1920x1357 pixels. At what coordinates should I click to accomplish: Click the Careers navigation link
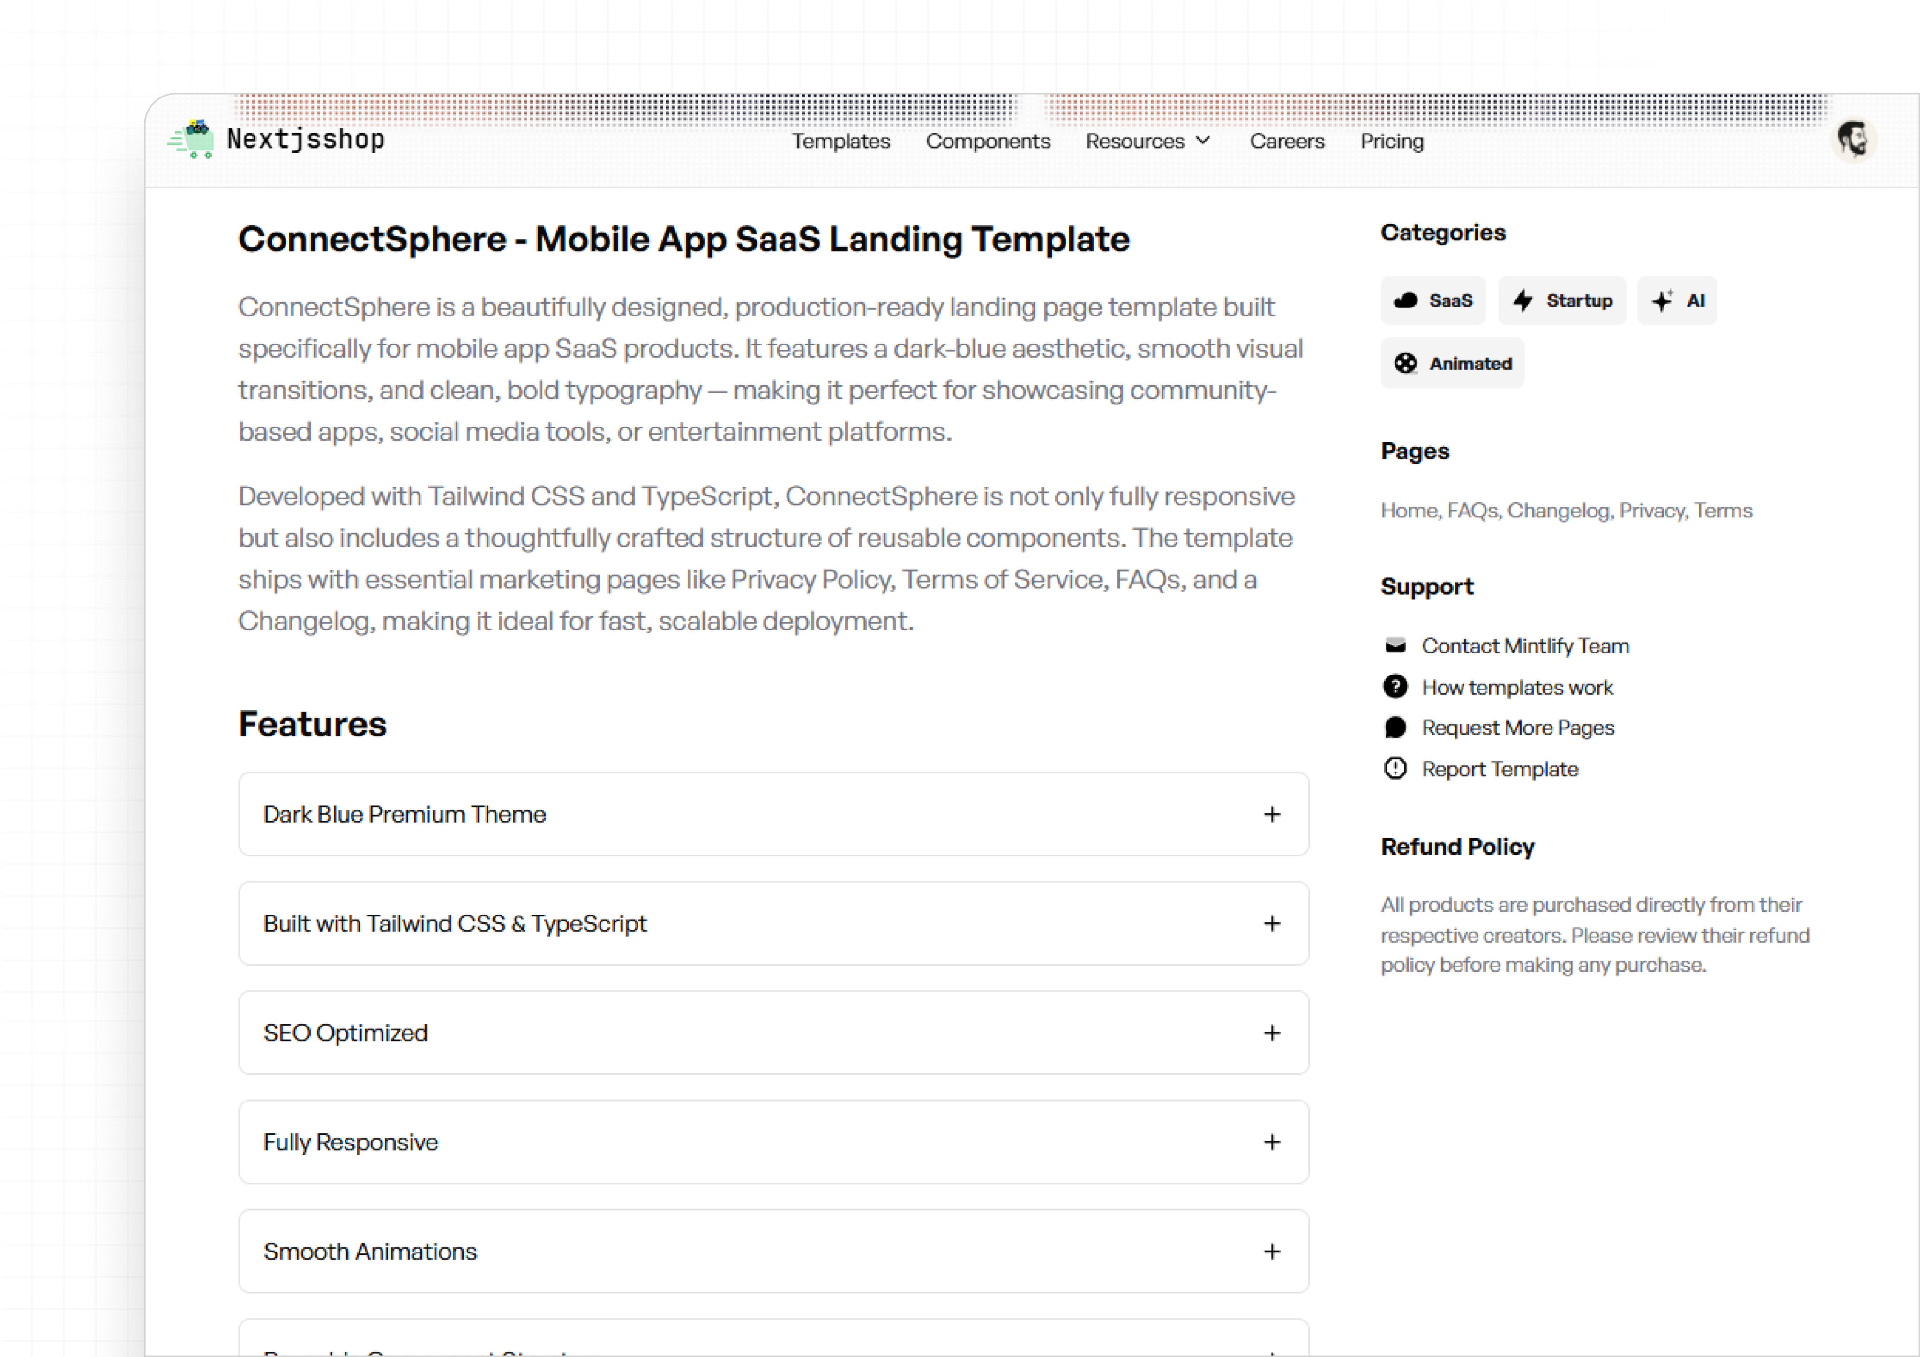pos(1286,141)
